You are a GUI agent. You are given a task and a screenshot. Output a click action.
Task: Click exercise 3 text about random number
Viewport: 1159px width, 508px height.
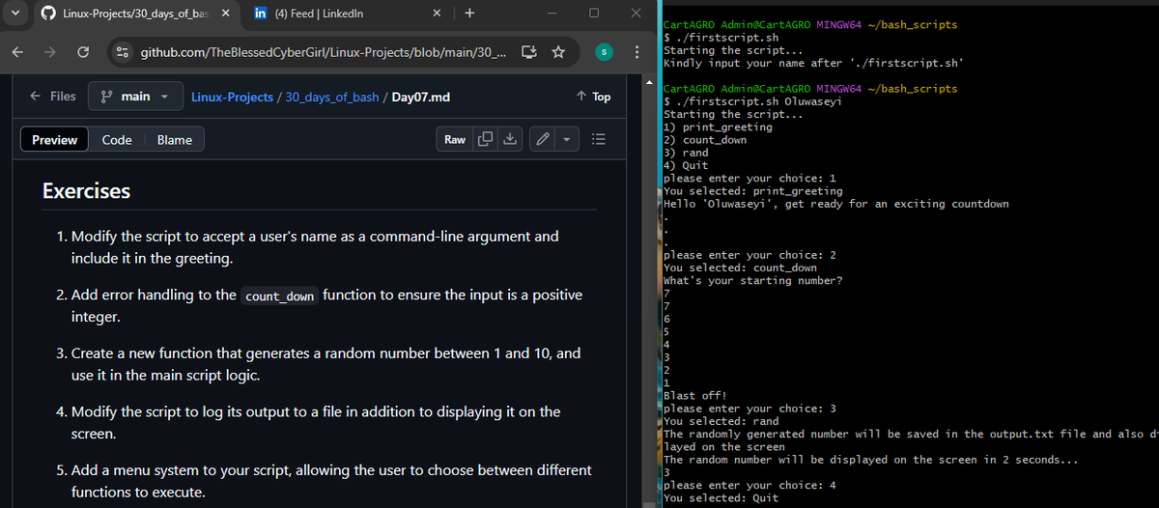pyautogui.click(x=326, y=364)
